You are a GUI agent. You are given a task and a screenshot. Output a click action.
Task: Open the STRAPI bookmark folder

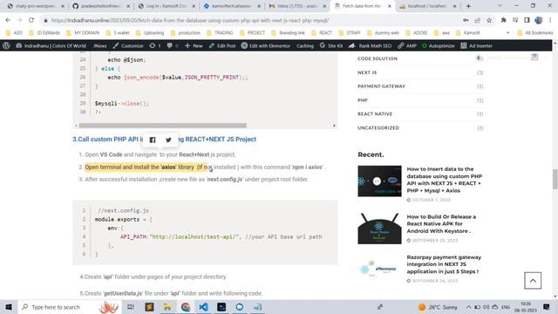[x=350, y=33]
